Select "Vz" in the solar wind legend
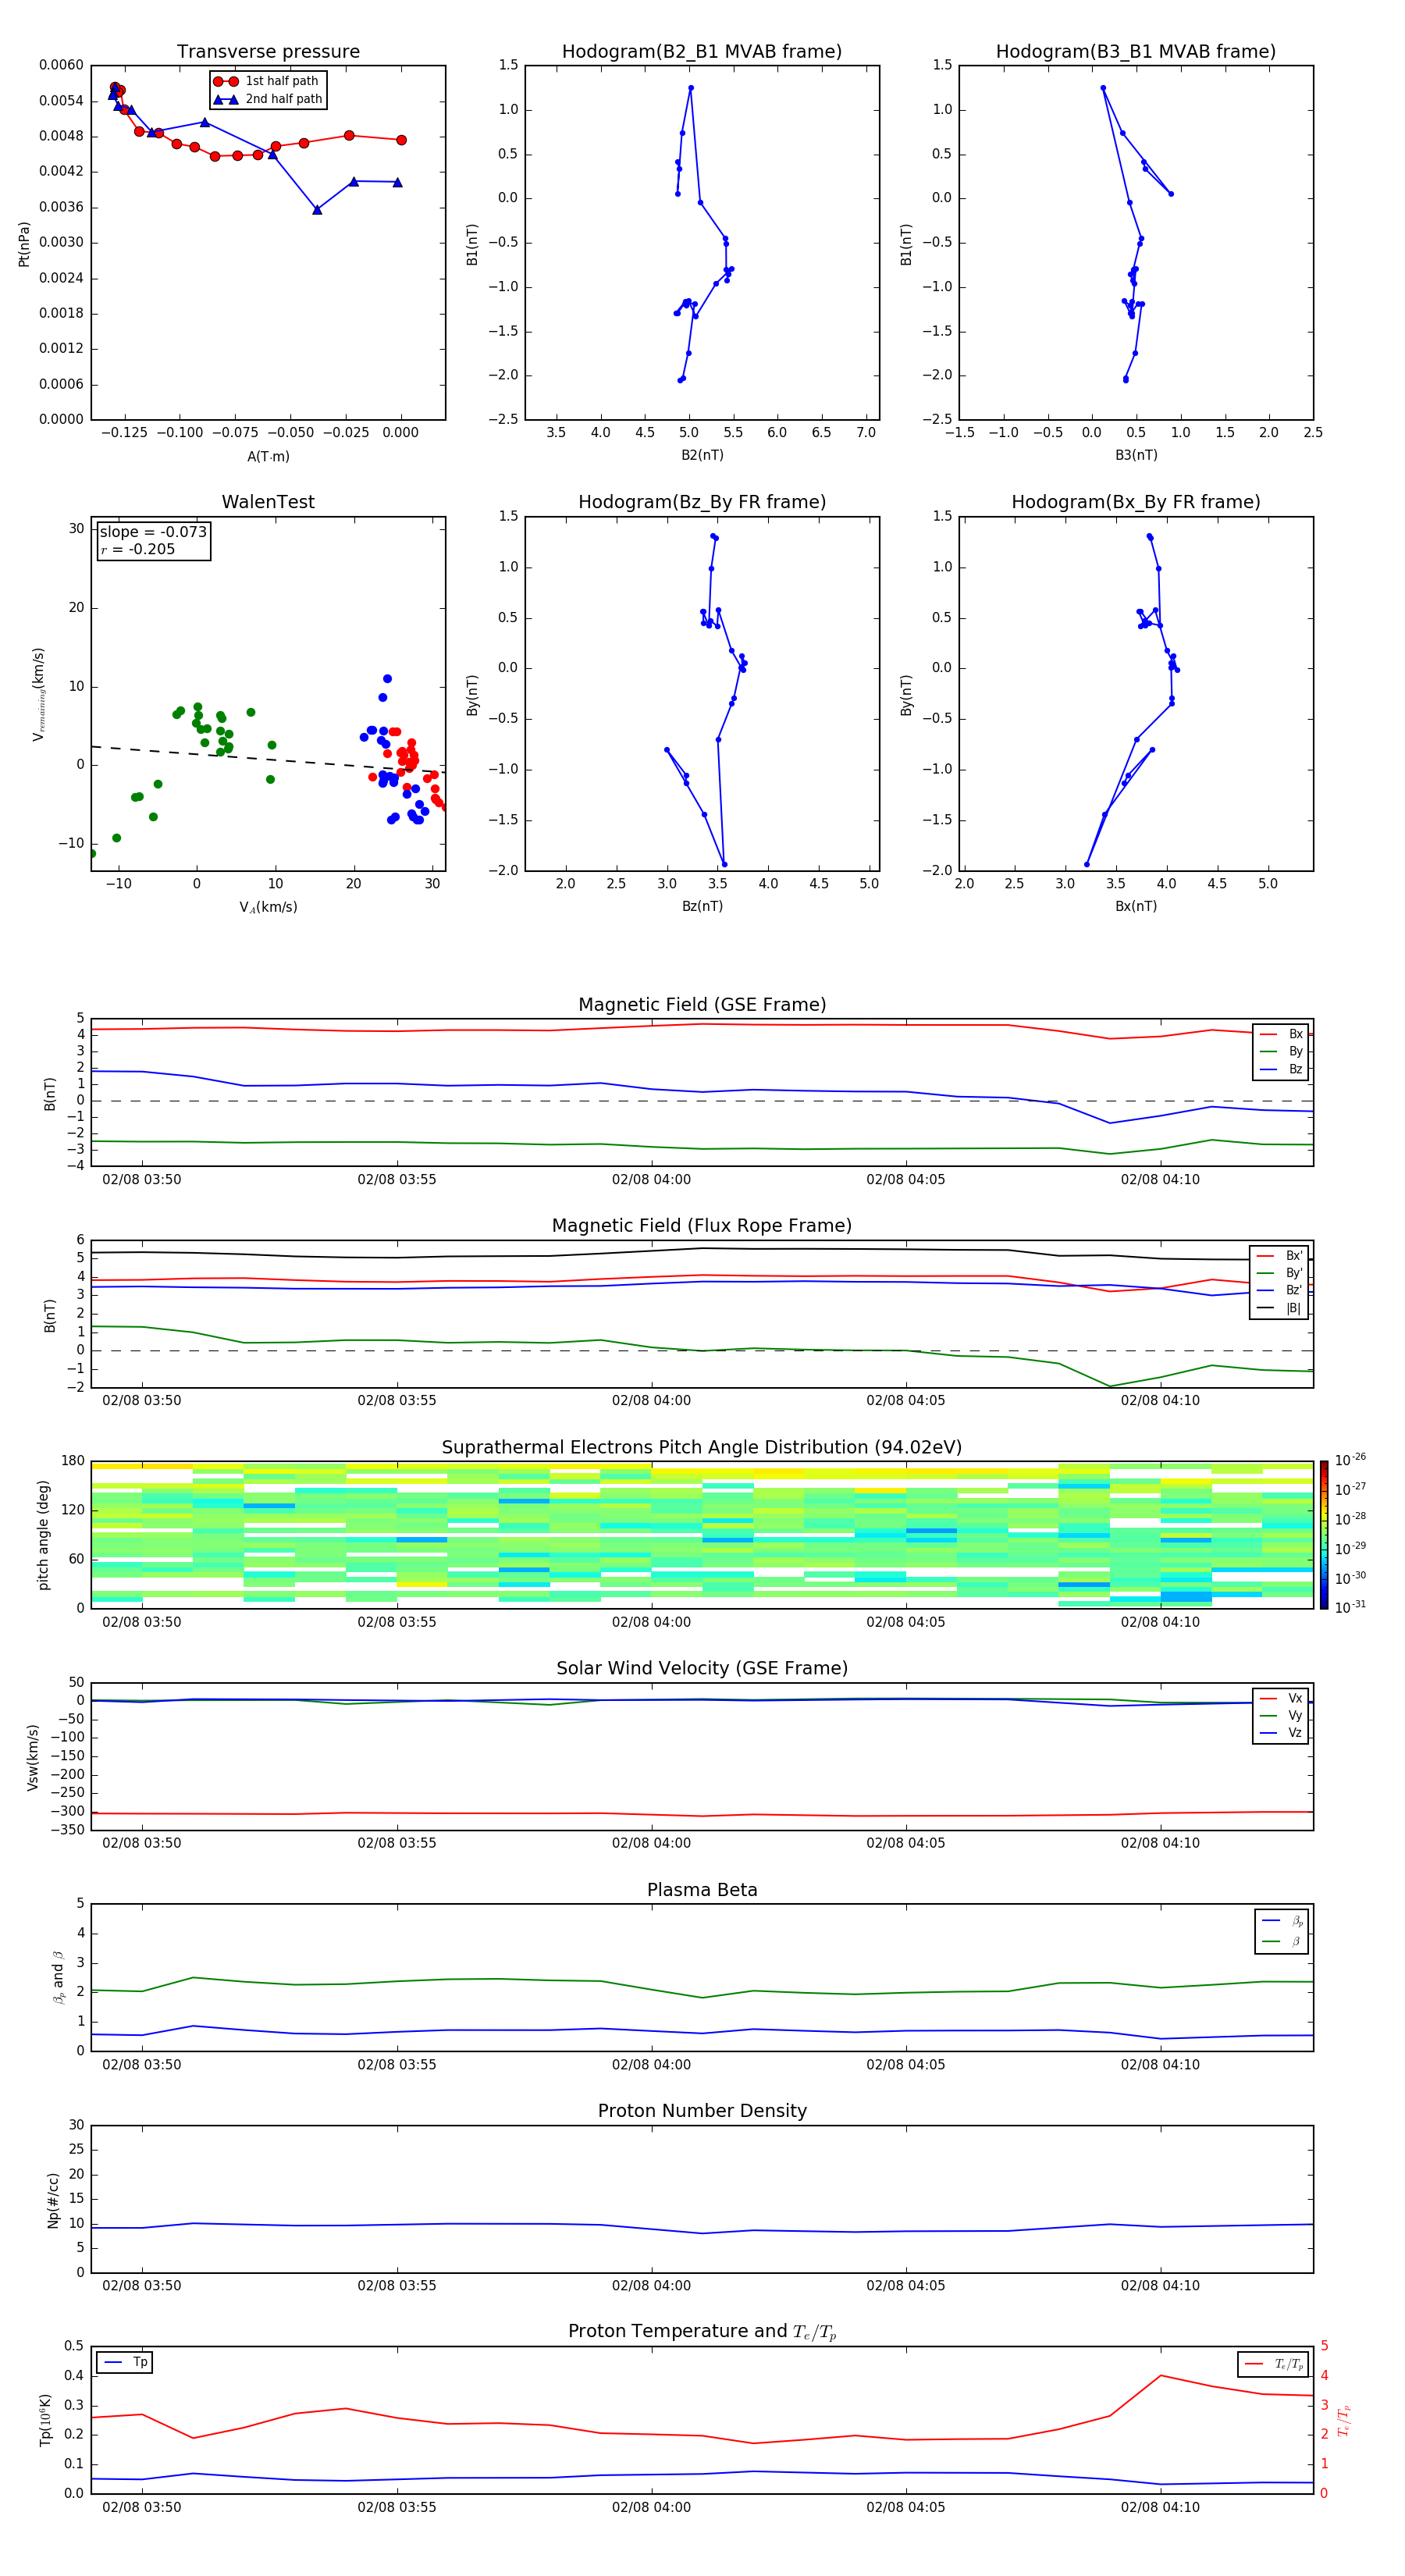 coord(1282,1733)
